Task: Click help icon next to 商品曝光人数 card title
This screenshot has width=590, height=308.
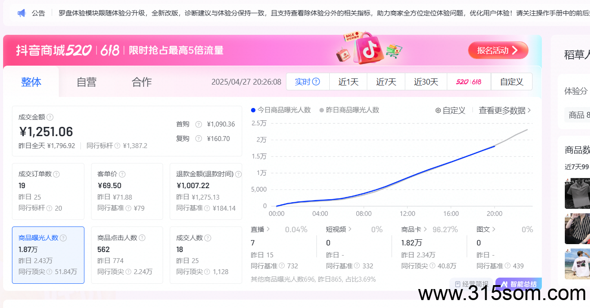Action: 63,238
